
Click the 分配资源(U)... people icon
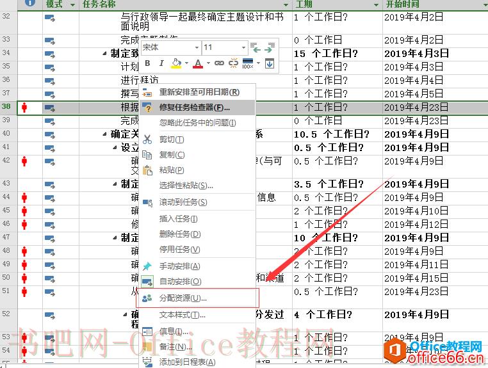147,298
